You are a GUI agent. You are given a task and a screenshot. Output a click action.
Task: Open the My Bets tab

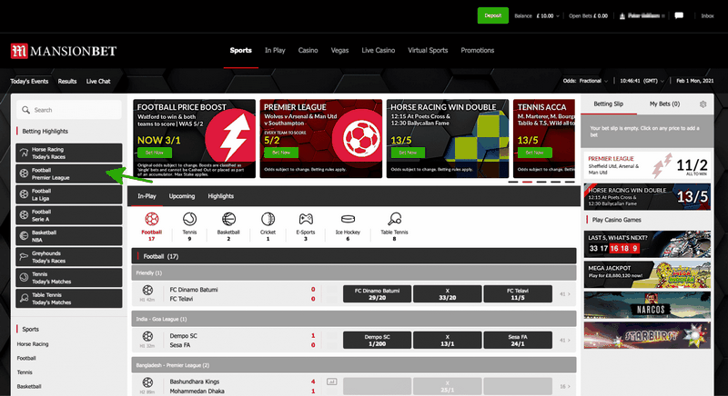pyautogui.click(x=664, y=104)
